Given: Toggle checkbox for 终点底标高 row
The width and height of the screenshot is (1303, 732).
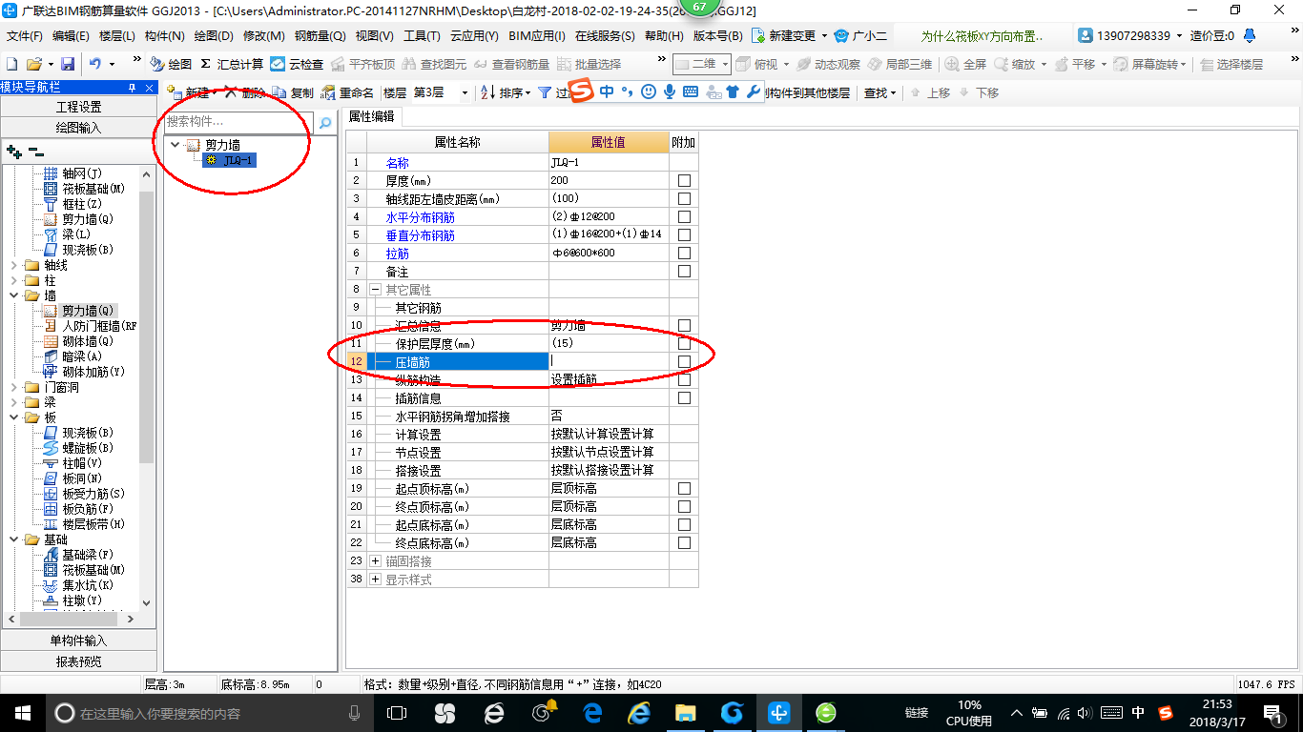Looking at the screenshot, I should [684, 542].
